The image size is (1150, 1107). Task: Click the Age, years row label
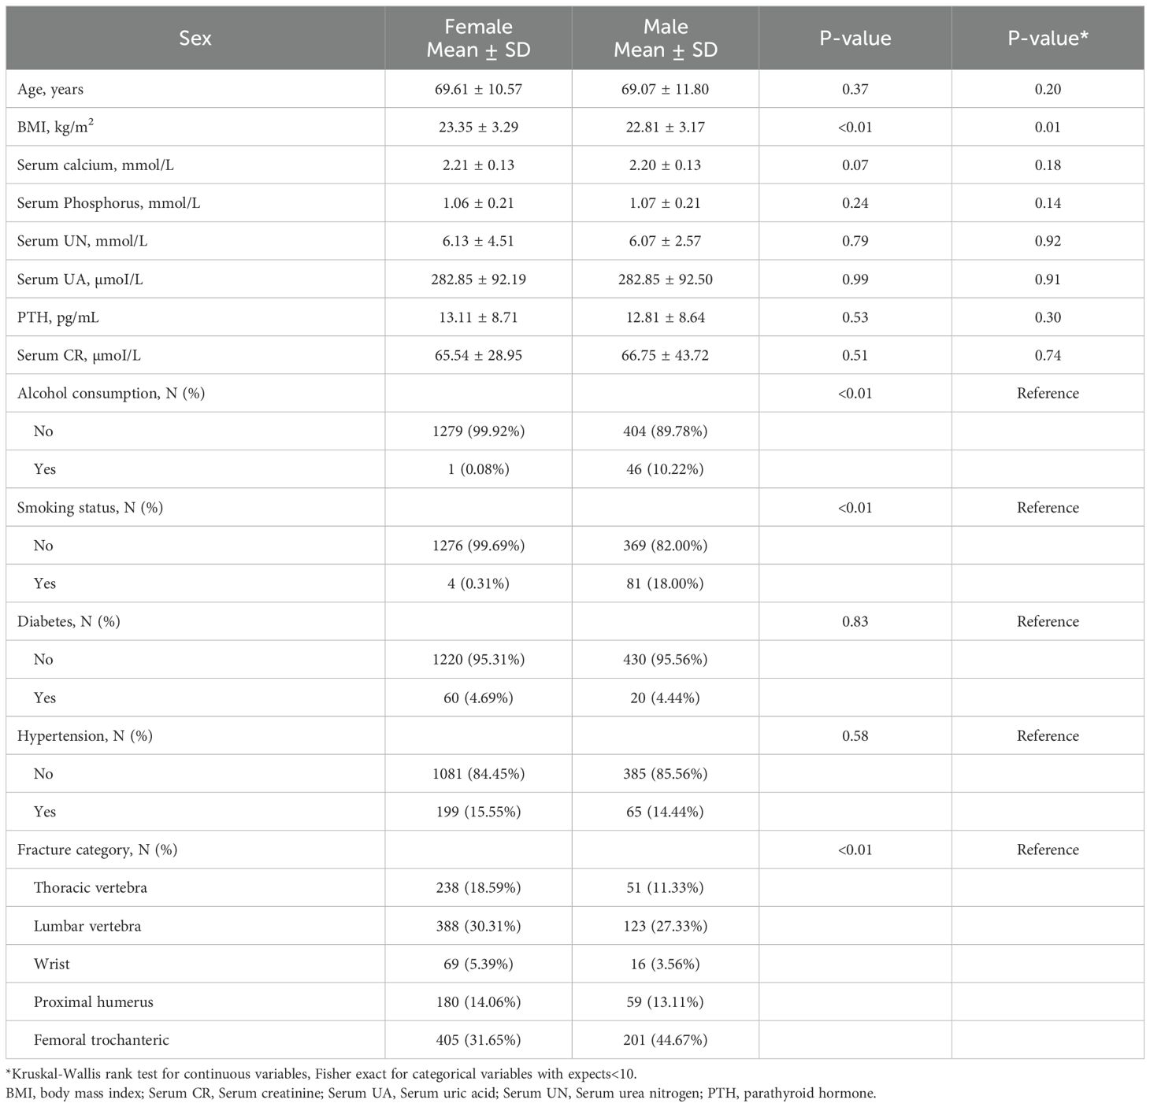50,89
